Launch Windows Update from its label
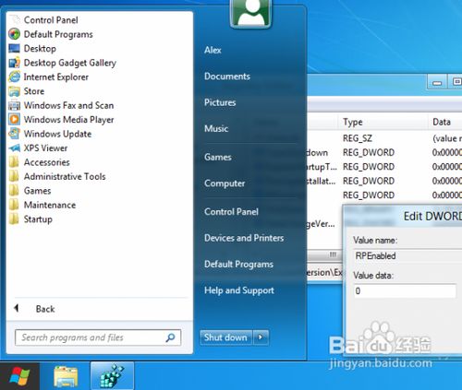This screenshot has width=462, height=390. click(57, 134)
